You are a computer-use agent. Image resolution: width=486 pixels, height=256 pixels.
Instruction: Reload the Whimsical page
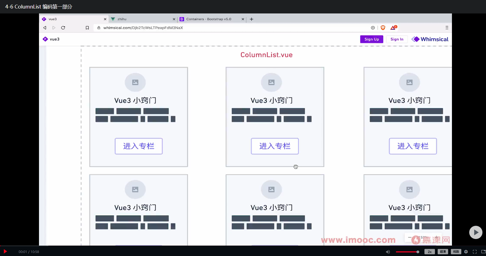[63, 28]
